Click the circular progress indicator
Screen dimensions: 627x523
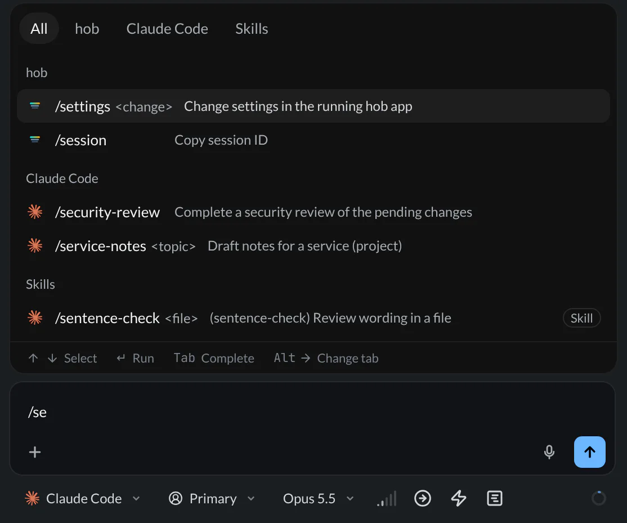coord(599,499)
